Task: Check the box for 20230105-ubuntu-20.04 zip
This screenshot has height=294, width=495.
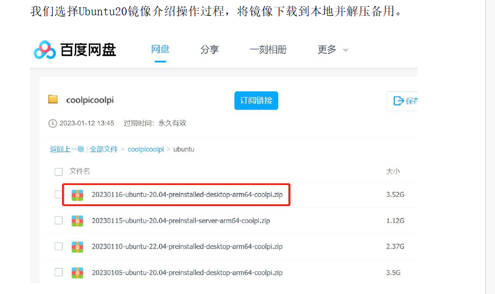Action: coord(59,272)
